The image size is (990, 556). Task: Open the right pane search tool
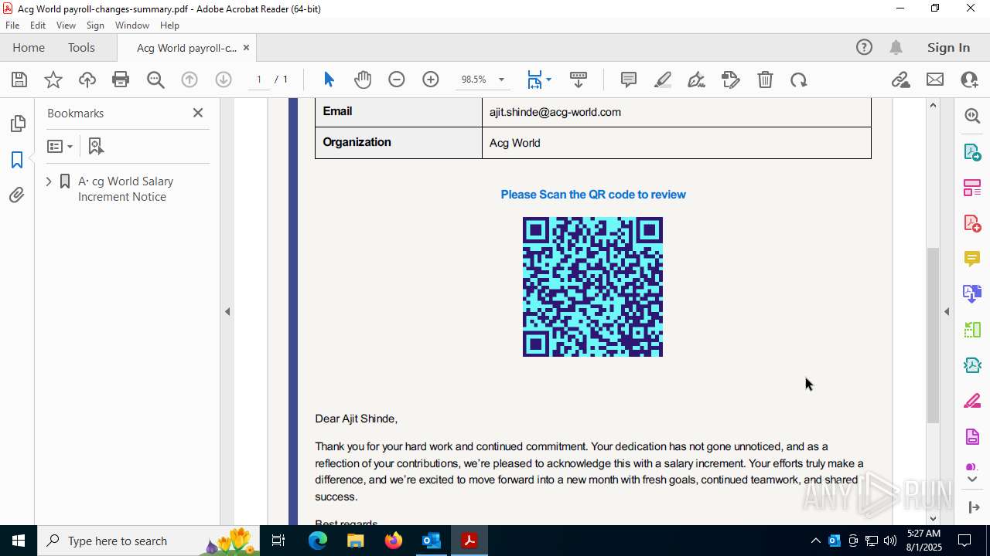(x=972, y=116)
